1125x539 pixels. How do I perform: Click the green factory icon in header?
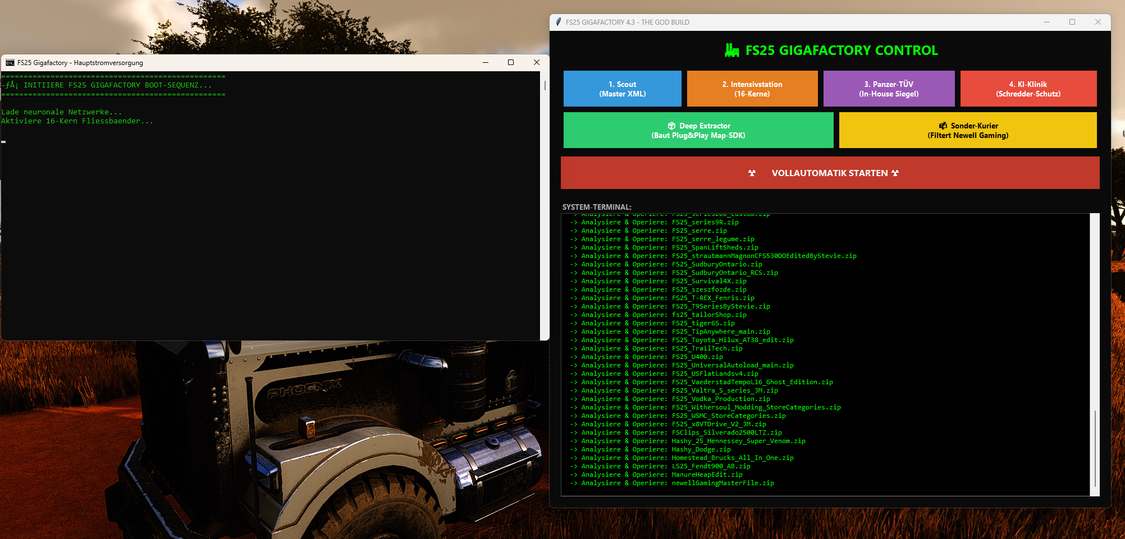731,50
